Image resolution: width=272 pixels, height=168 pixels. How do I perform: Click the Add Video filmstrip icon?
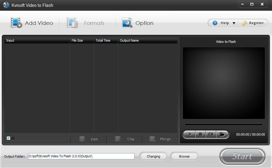click(x=16, y=23)
